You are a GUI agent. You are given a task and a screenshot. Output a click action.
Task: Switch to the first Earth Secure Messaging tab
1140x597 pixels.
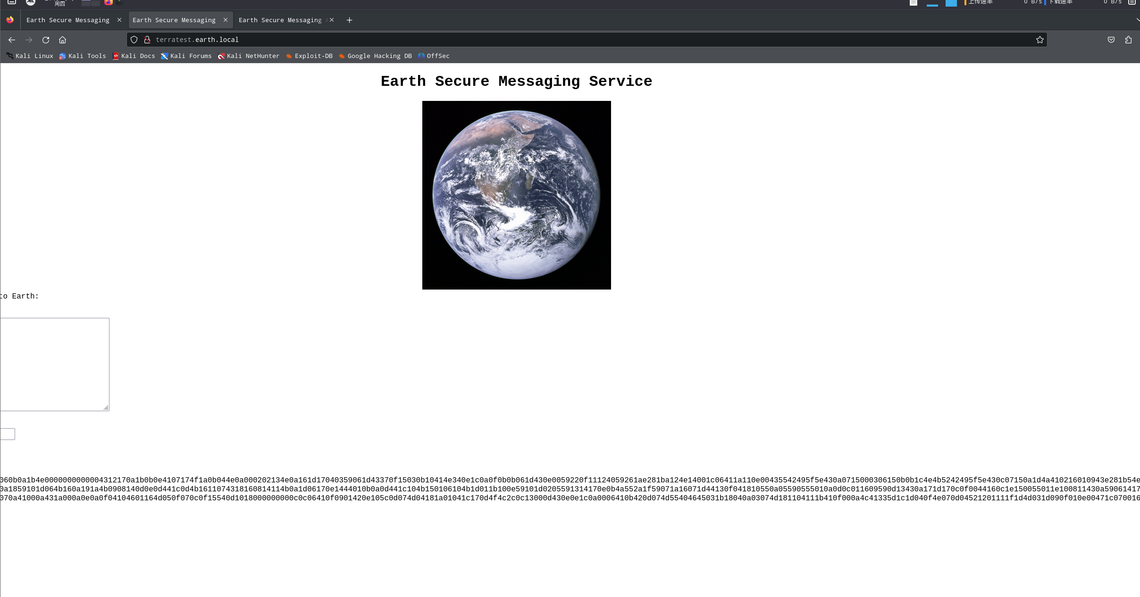click(x=68, y=20)
